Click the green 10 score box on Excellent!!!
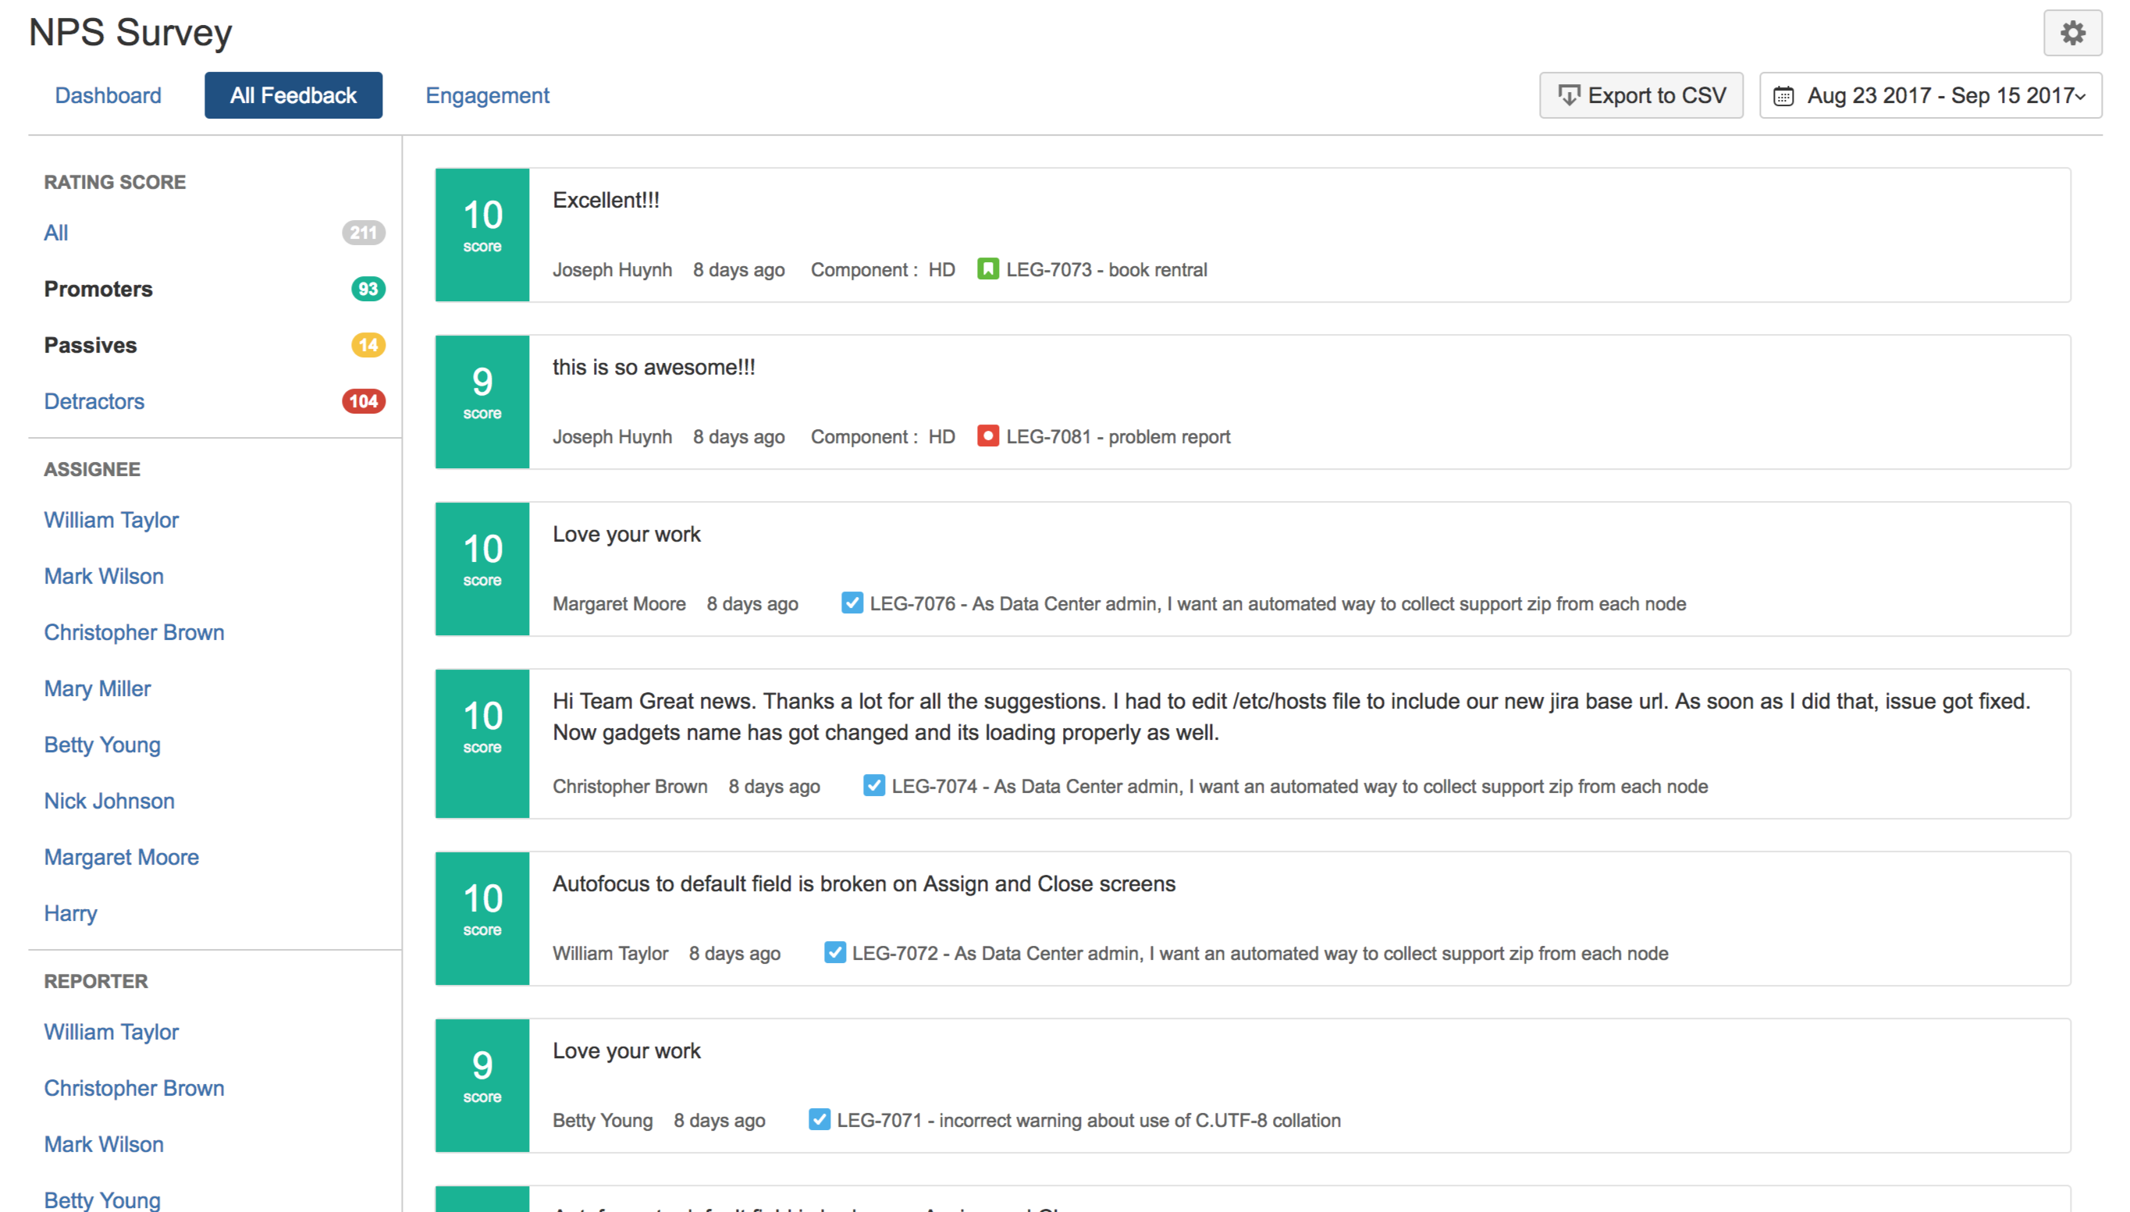Image resolution: width=2130 pixels, height=1212 pixels. tap(482, 235)
